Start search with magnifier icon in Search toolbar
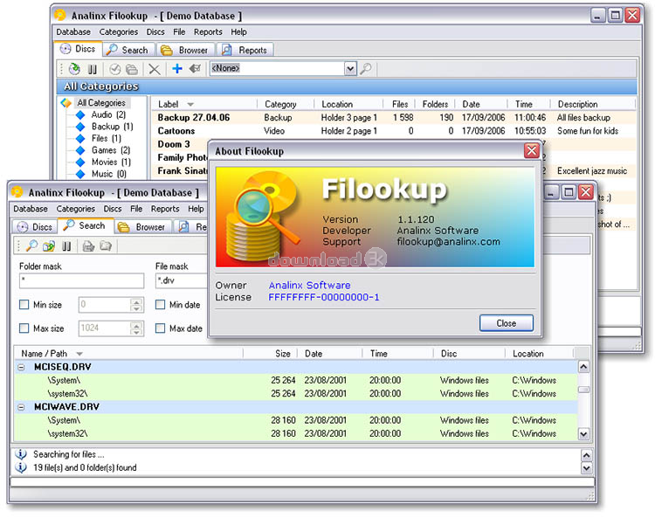Viewport: 655px width, 518px height. (31, 246)
